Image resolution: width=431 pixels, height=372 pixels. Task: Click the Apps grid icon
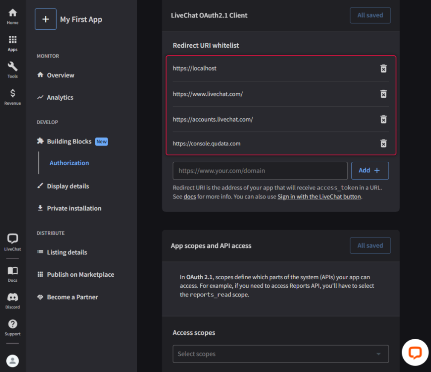pyautogui.click(x=13, y=43)
